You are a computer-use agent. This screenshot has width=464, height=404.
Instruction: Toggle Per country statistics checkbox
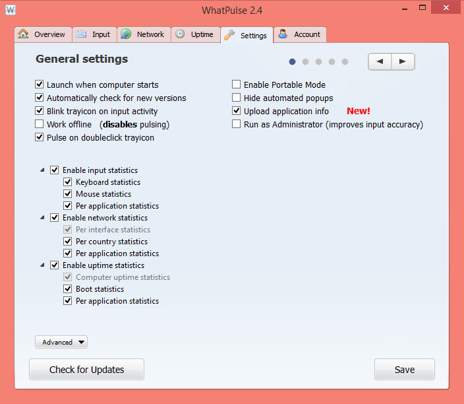[x=68, y=241]
